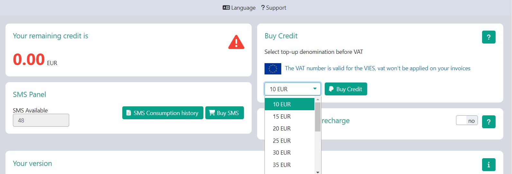The image size is (512, 174).
Task: Select the 20 EUR top-up option
Action: [x=282, y=129]
